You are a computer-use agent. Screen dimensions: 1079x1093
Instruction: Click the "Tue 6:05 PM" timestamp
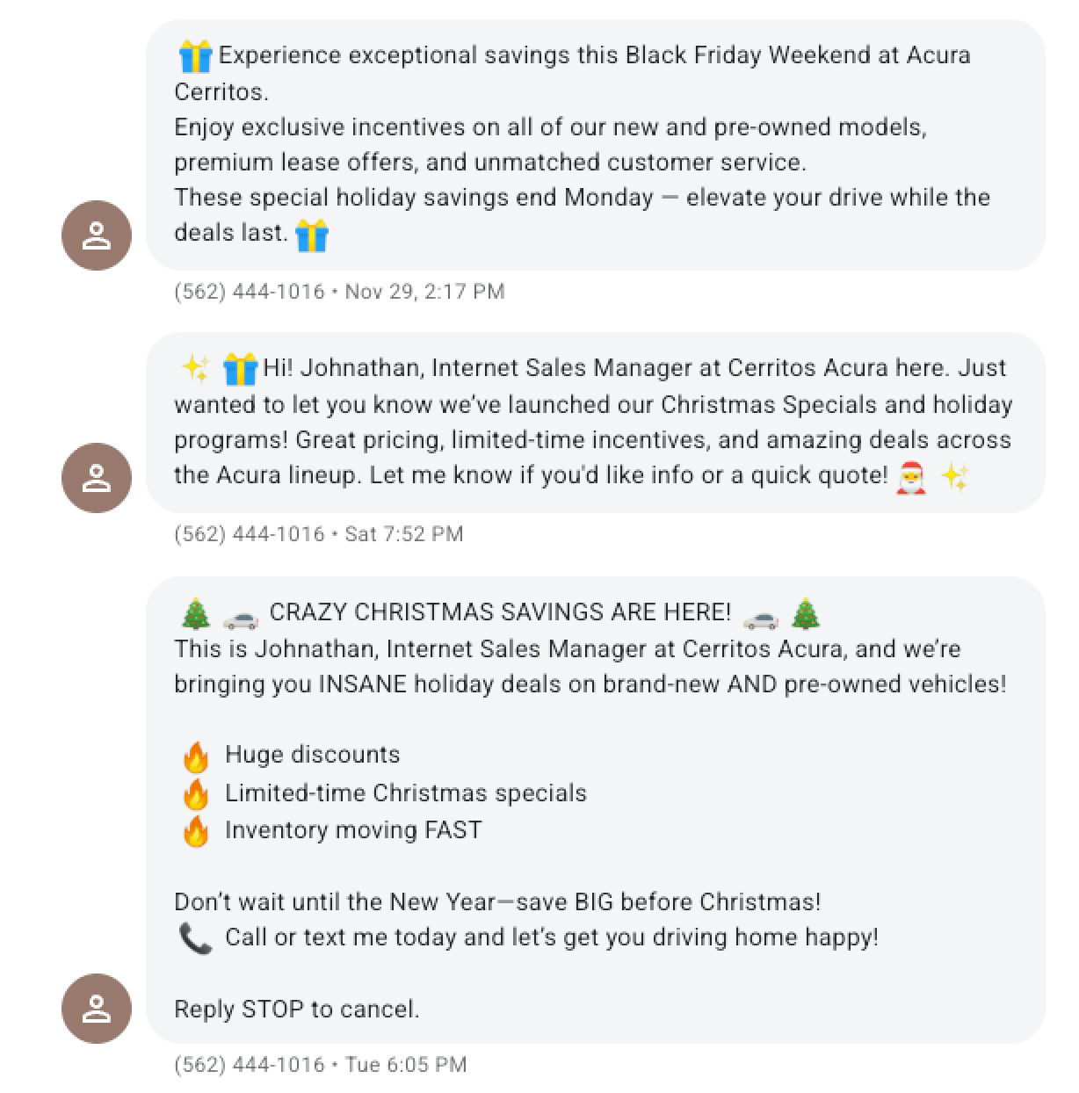405,1065
